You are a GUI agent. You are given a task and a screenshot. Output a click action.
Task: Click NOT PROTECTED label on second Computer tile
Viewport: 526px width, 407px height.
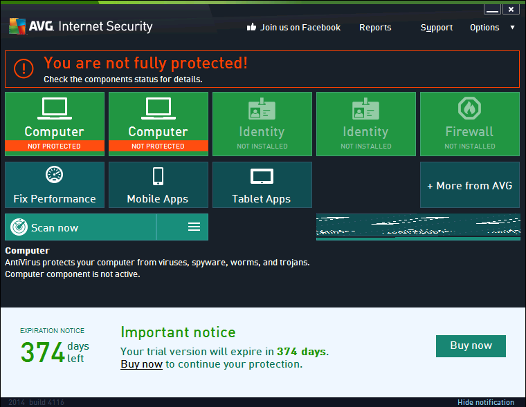click(x=158, y=146)
